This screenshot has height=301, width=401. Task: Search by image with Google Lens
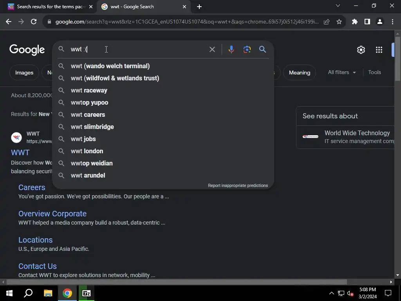247,49
